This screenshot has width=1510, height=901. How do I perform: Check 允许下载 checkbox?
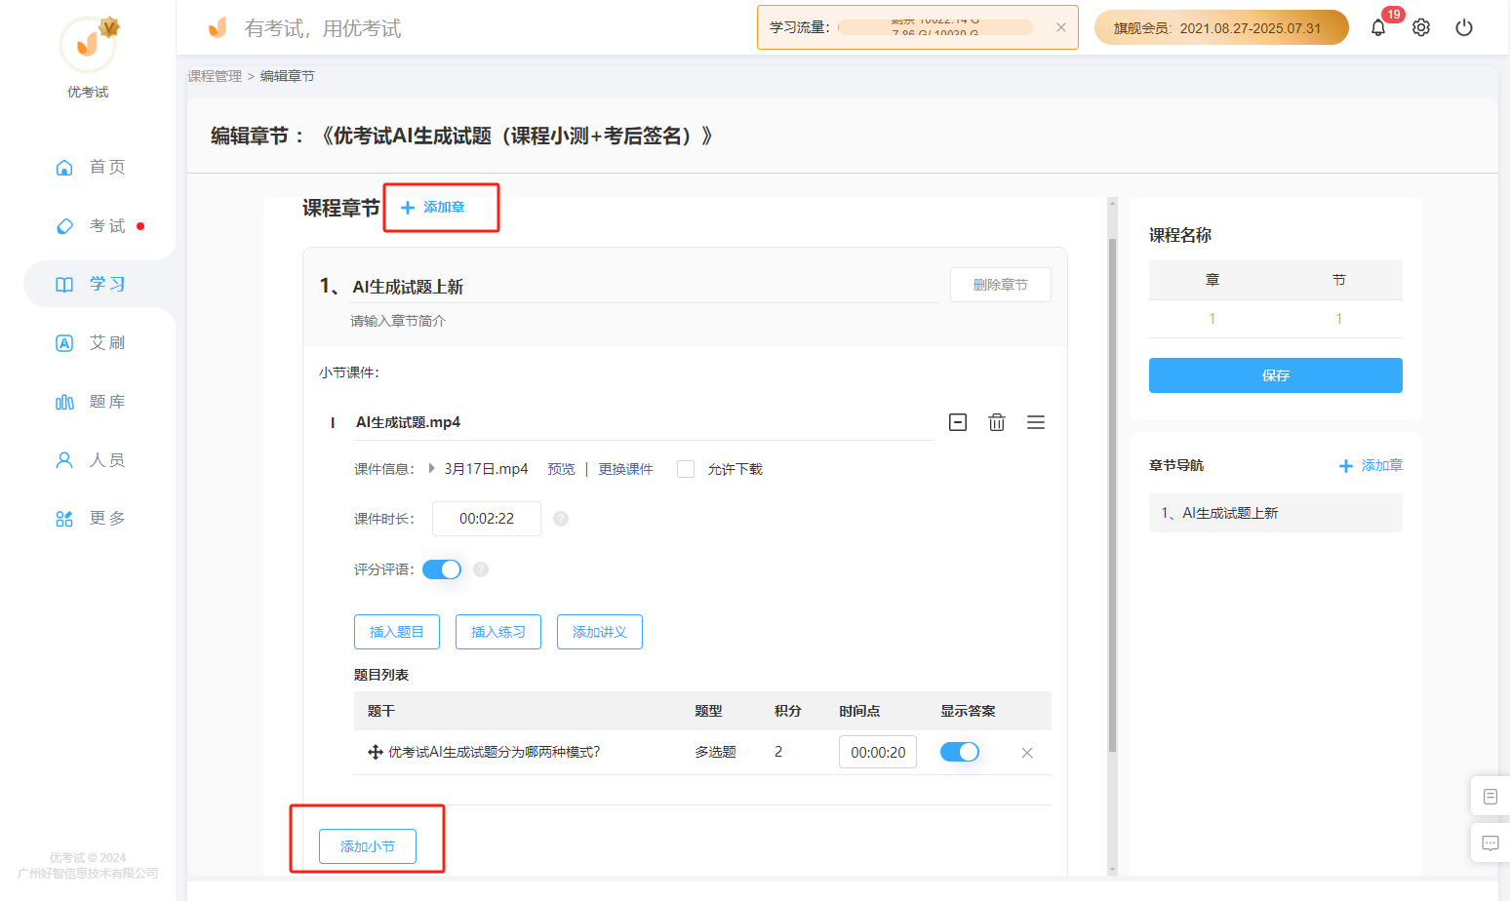[686, 469]
